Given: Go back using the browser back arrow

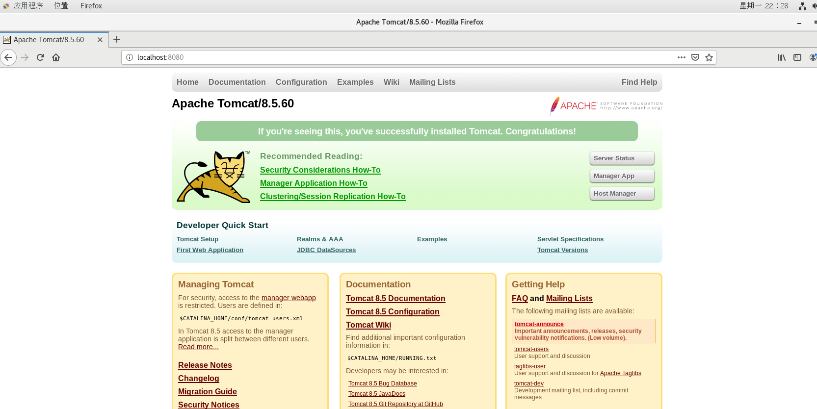Looking at the screenshot, I should click(x=8, y=57).
